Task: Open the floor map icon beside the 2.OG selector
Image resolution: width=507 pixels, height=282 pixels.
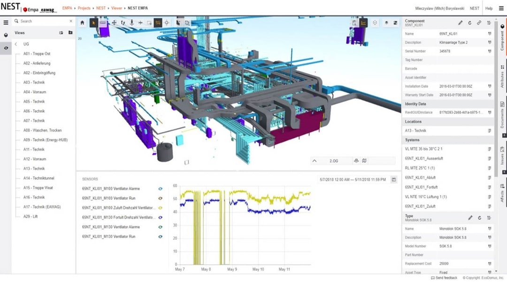Action: click(365, 161)
